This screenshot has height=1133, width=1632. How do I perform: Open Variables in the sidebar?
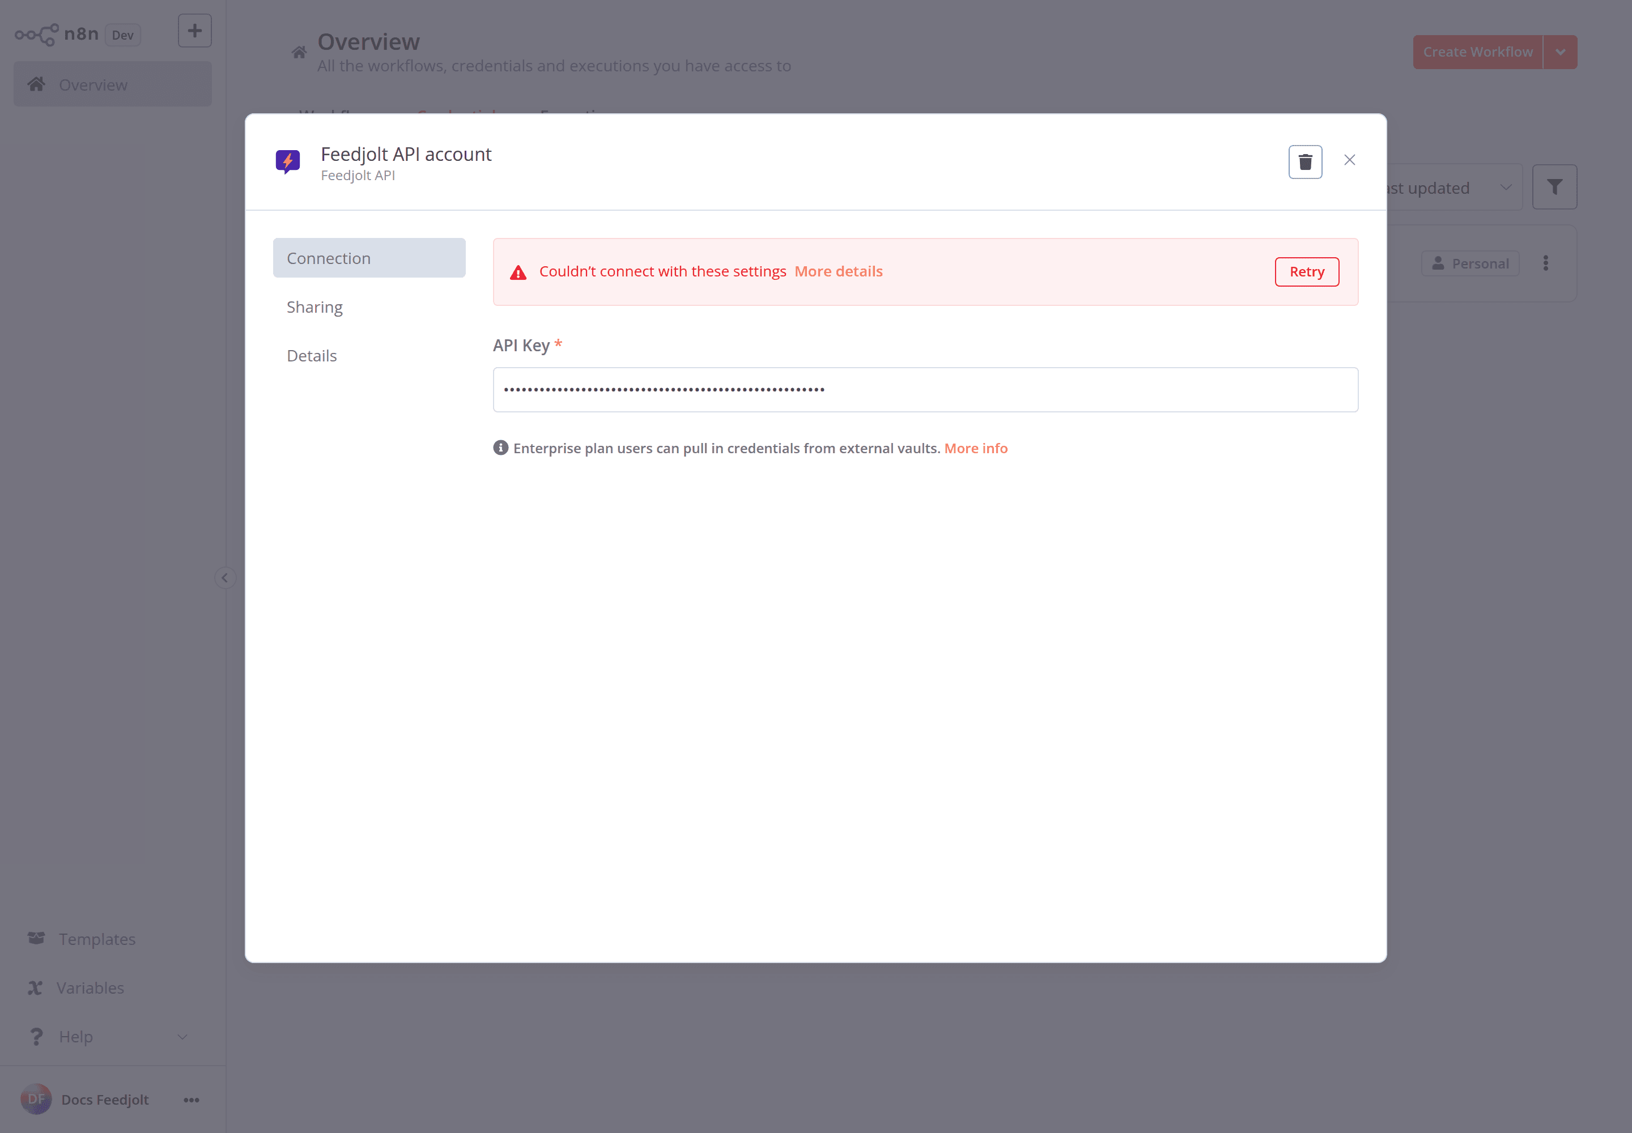point(113,988)
